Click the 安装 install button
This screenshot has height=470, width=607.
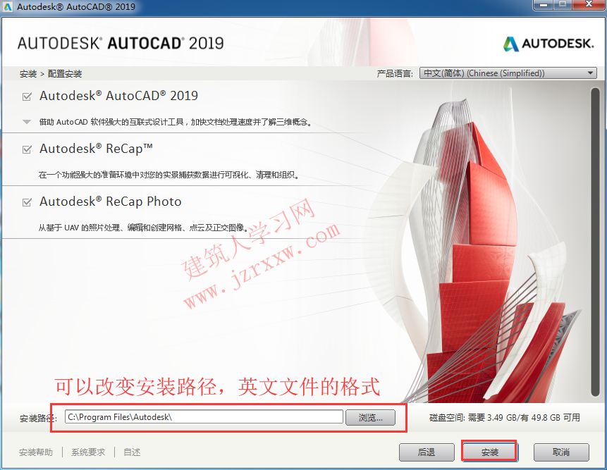point(489,452)
